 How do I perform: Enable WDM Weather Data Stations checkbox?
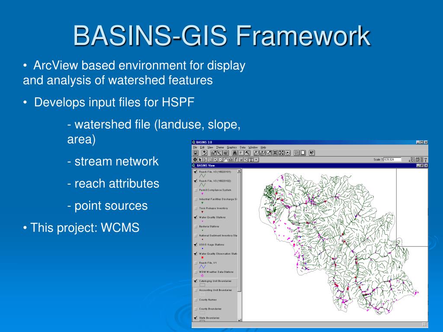click(196, 272)
